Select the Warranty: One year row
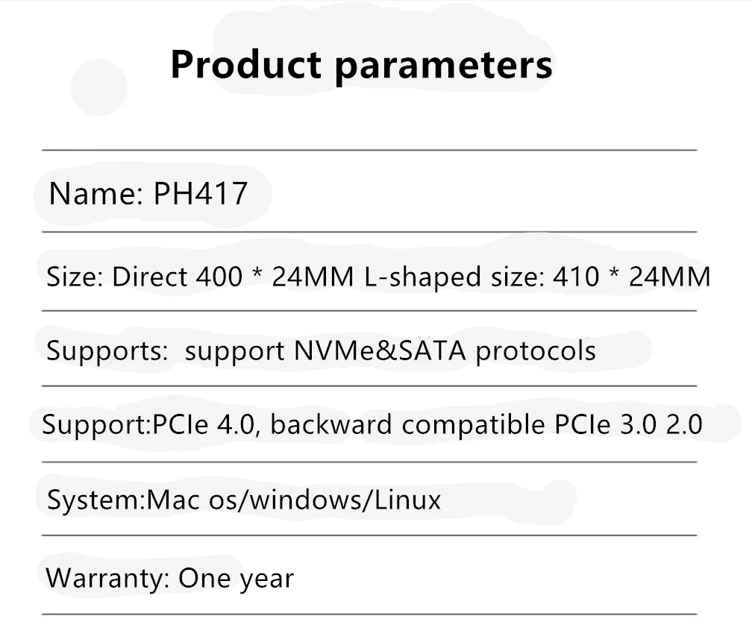 (x=369, y=575)
